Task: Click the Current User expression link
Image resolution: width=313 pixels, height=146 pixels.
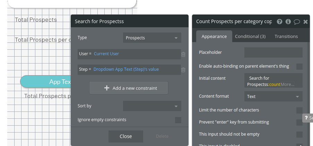Action: (106, 54)
